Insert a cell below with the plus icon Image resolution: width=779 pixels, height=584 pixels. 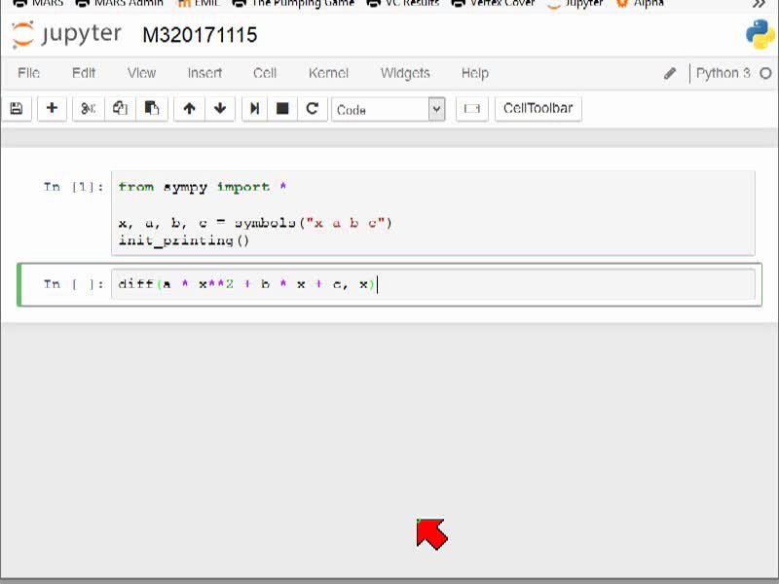click(52, 108)
